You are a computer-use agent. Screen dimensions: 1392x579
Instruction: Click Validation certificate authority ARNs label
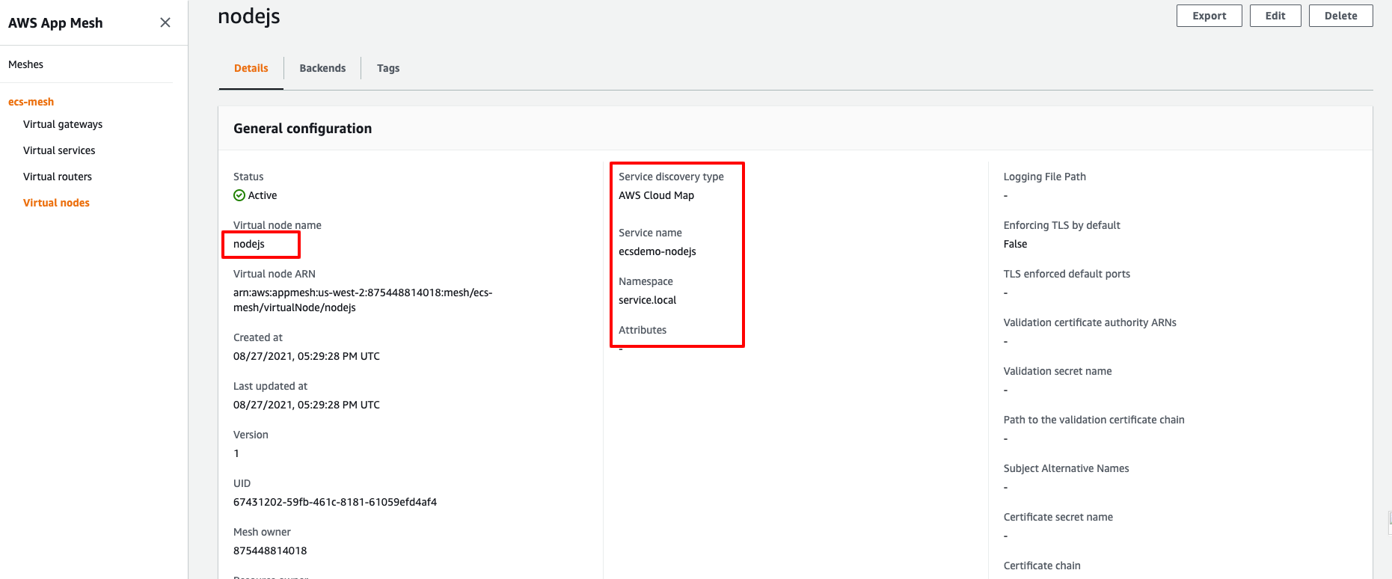1090,322
